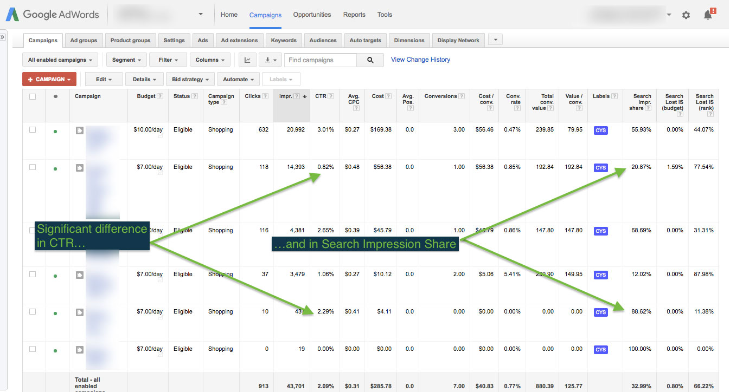Open the Auto targets tab

point(365,41)
